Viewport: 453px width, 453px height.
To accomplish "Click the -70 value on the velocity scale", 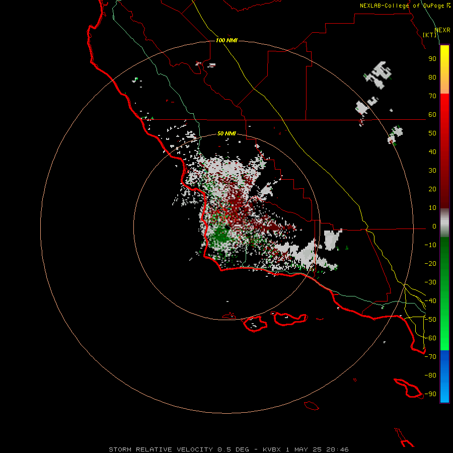I will point(430,357).
